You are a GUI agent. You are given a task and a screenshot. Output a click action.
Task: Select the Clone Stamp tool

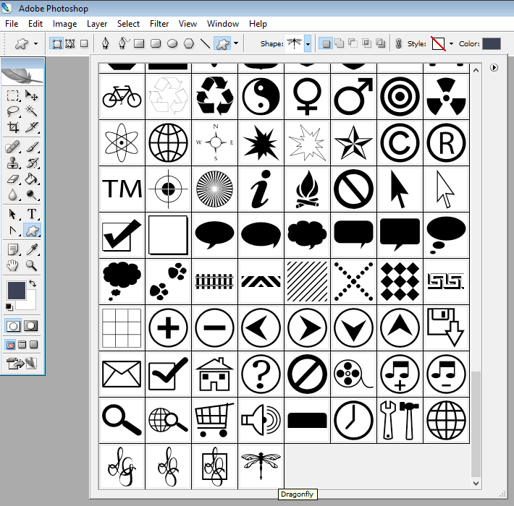click(13, 163)
